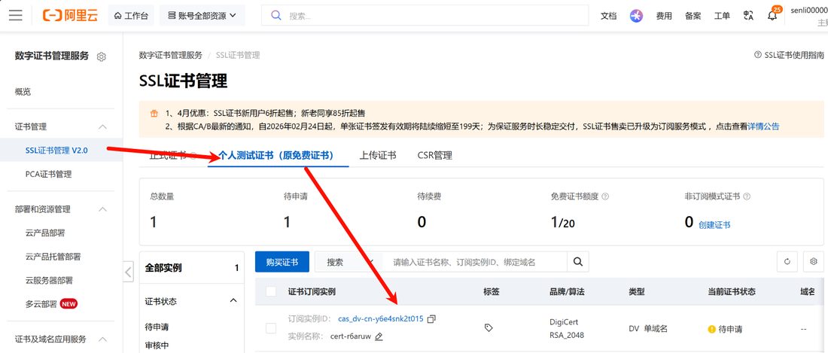828x353 pixels.
Task: Click the 创建证书 link
Action: click(x=714, y=224)
